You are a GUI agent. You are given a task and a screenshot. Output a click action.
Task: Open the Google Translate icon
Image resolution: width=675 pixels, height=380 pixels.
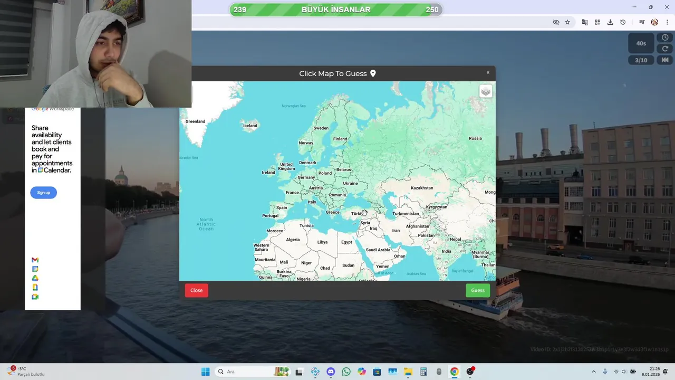point(585,22)
